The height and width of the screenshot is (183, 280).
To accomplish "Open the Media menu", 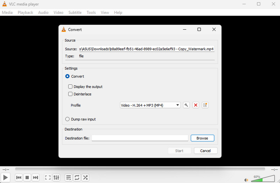I will [7, 13].
